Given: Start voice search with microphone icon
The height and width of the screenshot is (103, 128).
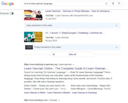Looking at the screenshot, I should click(113, 3).
